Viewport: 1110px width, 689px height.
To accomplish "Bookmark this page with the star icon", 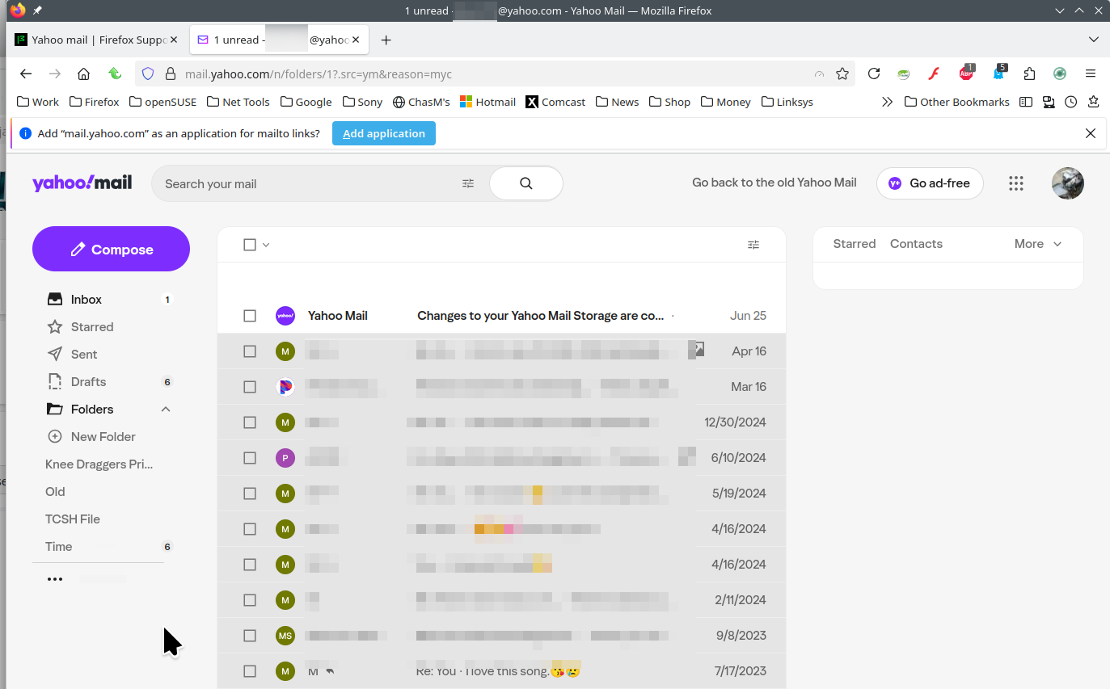I will click(x=842, y=74).
